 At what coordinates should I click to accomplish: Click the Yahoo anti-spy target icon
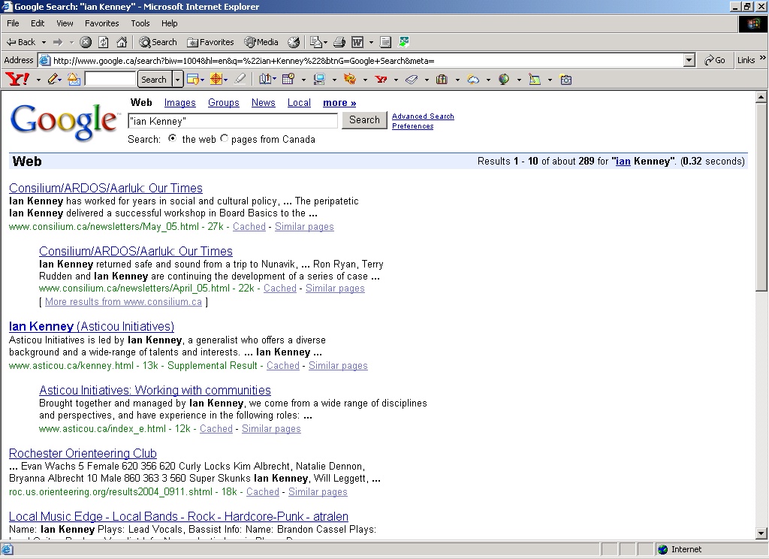coord(216,79)
